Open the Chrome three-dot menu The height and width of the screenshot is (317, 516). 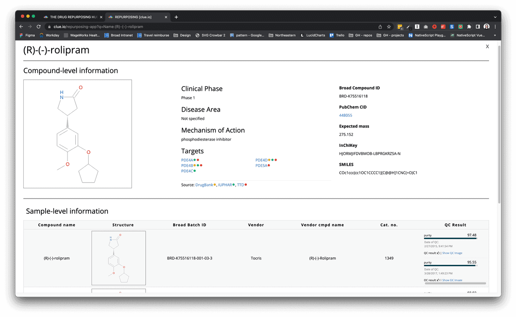[495, 26]
